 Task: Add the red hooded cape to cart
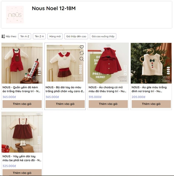[108, 104]
